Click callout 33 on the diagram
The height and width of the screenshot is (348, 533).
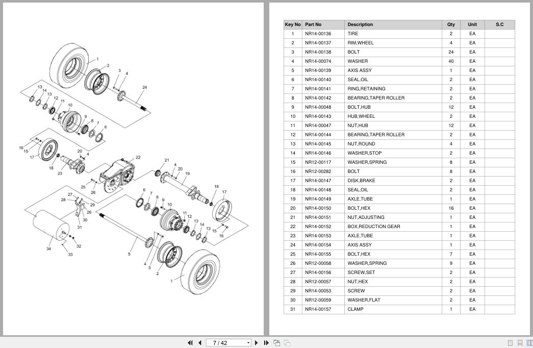click(x=70, y=254)
